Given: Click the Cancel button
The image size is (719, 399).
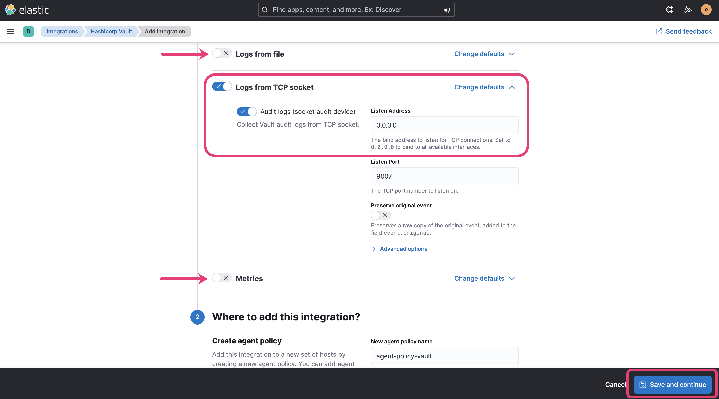Looking at the screenshot, I should point(616,384).
